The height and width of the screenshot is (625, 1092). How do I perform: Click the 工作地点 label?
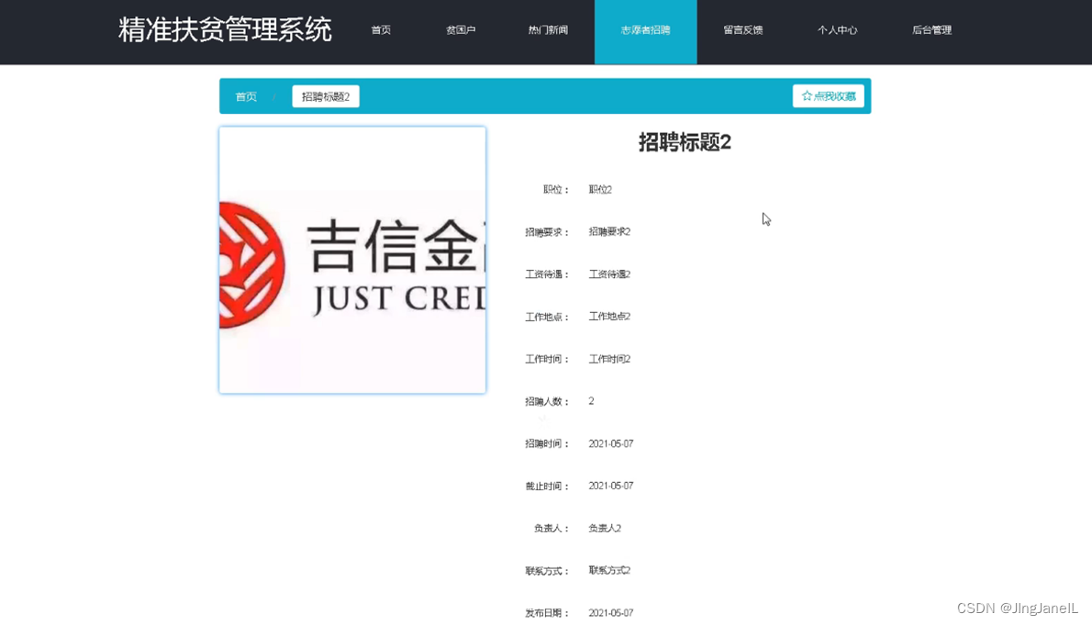pyautogui.click(x=547, y=317)
